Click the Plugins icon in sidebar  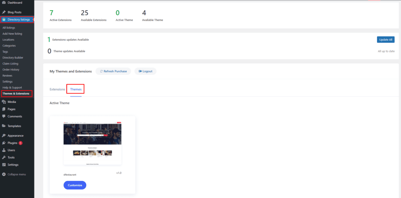(4, 143)
